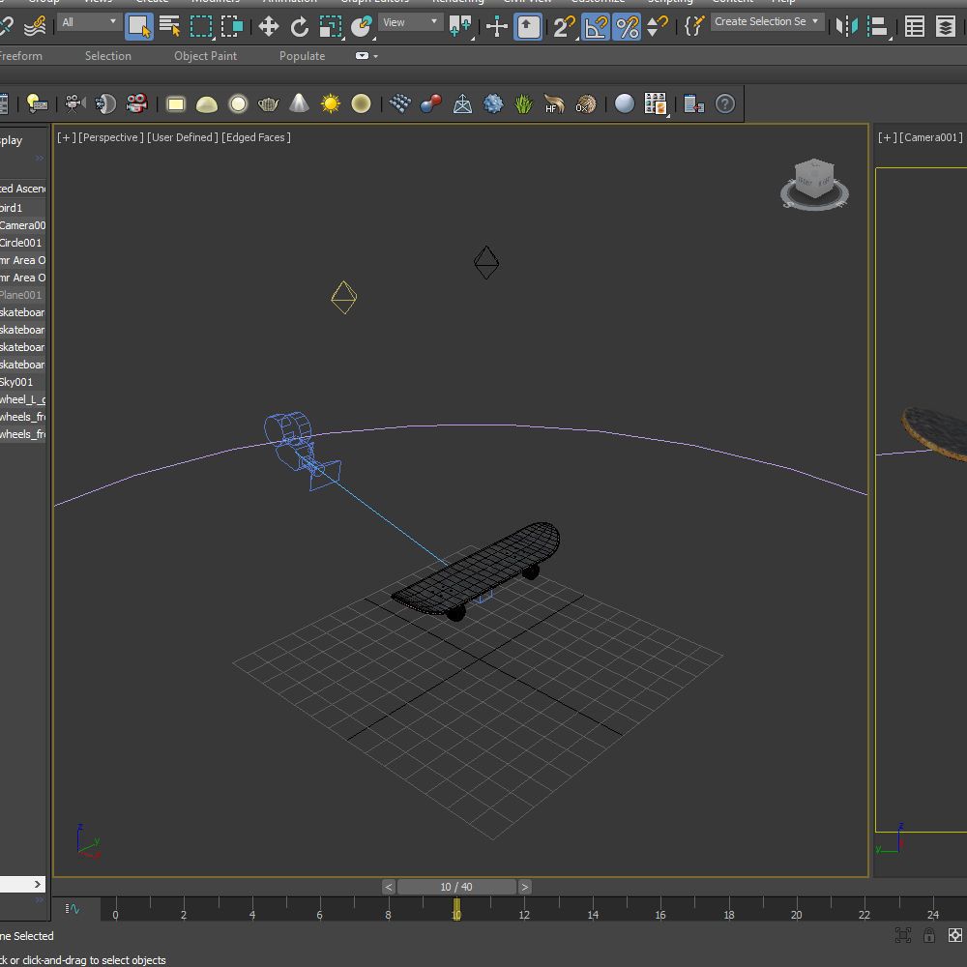Click the red-blue spheres link icon
The height and width of the screenshot is (967, 967).
click(430, 103)
